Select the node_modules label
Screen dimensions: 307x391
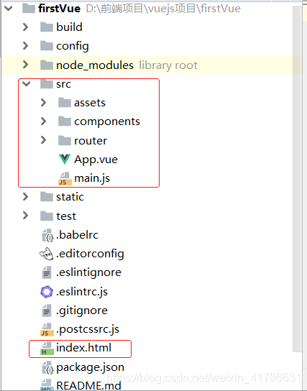pos(95,65)
